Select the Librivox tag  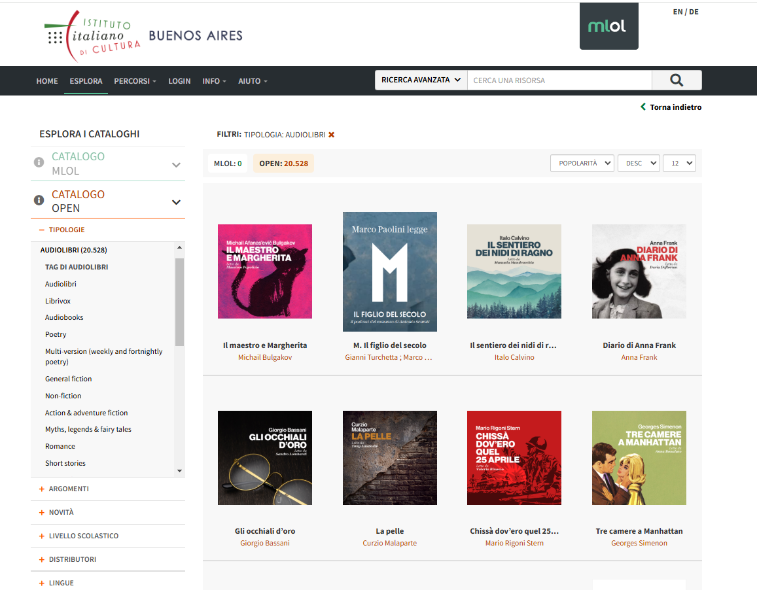click(58, 301)
